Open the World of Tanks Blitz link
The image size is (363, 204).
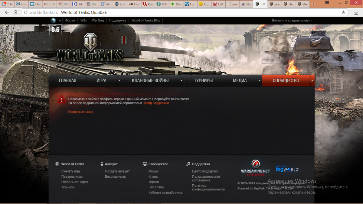146,21
